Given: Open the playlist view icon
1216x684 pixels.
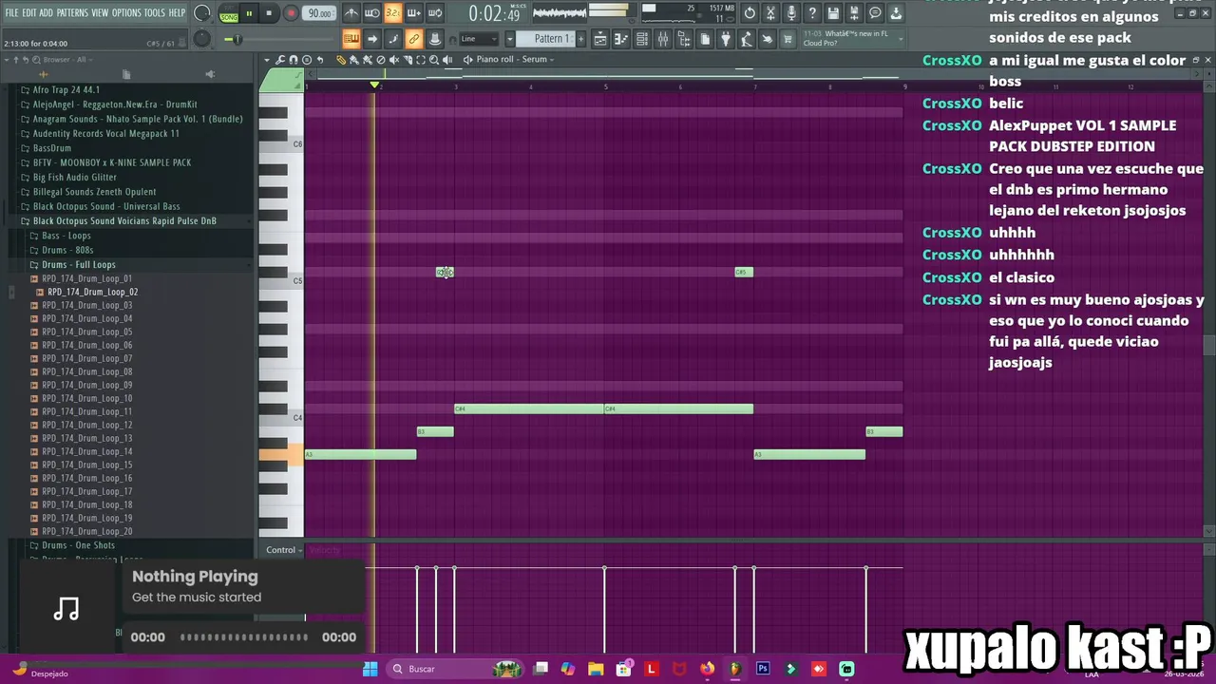Looking at the screenshot, I should tap(600, 39).
